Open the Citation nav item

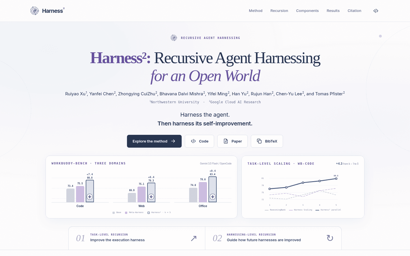[x=354, y=11]
